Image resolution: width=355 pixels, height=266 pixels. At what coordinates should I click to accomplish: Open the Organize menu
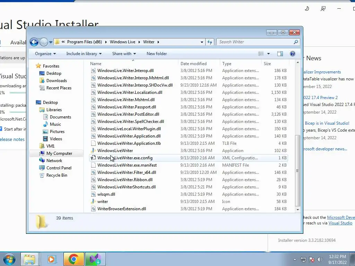(45, 54)
